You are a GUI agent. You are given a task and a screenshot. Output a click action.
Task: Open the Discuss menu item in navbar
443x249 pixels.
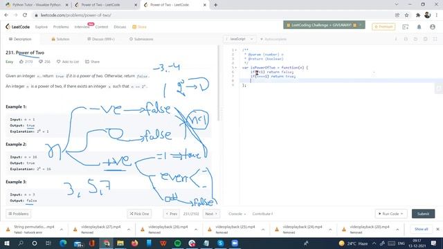(x=120, y=27)
